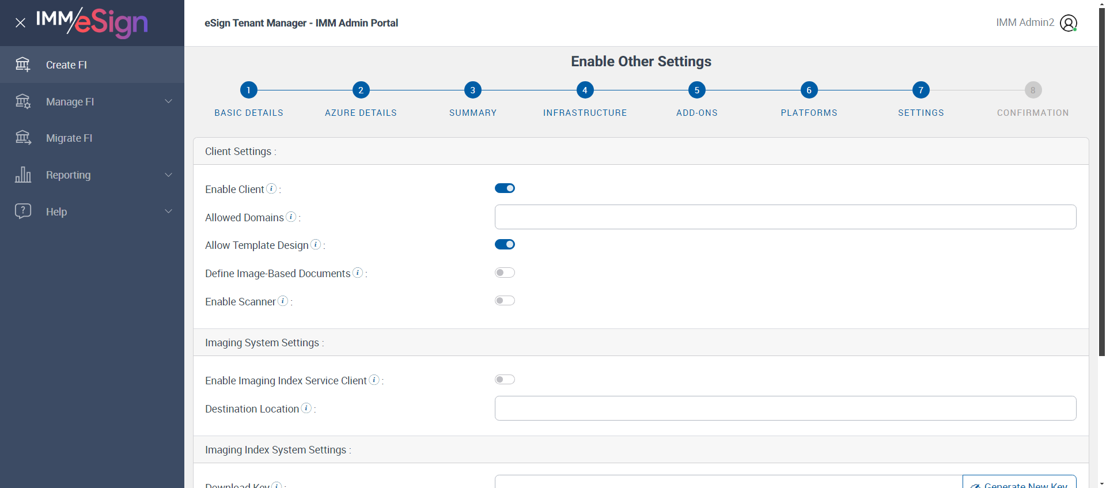Expand the Reporting menu chevron
This screenshot has height=488, width=1106.
(169, 175)
